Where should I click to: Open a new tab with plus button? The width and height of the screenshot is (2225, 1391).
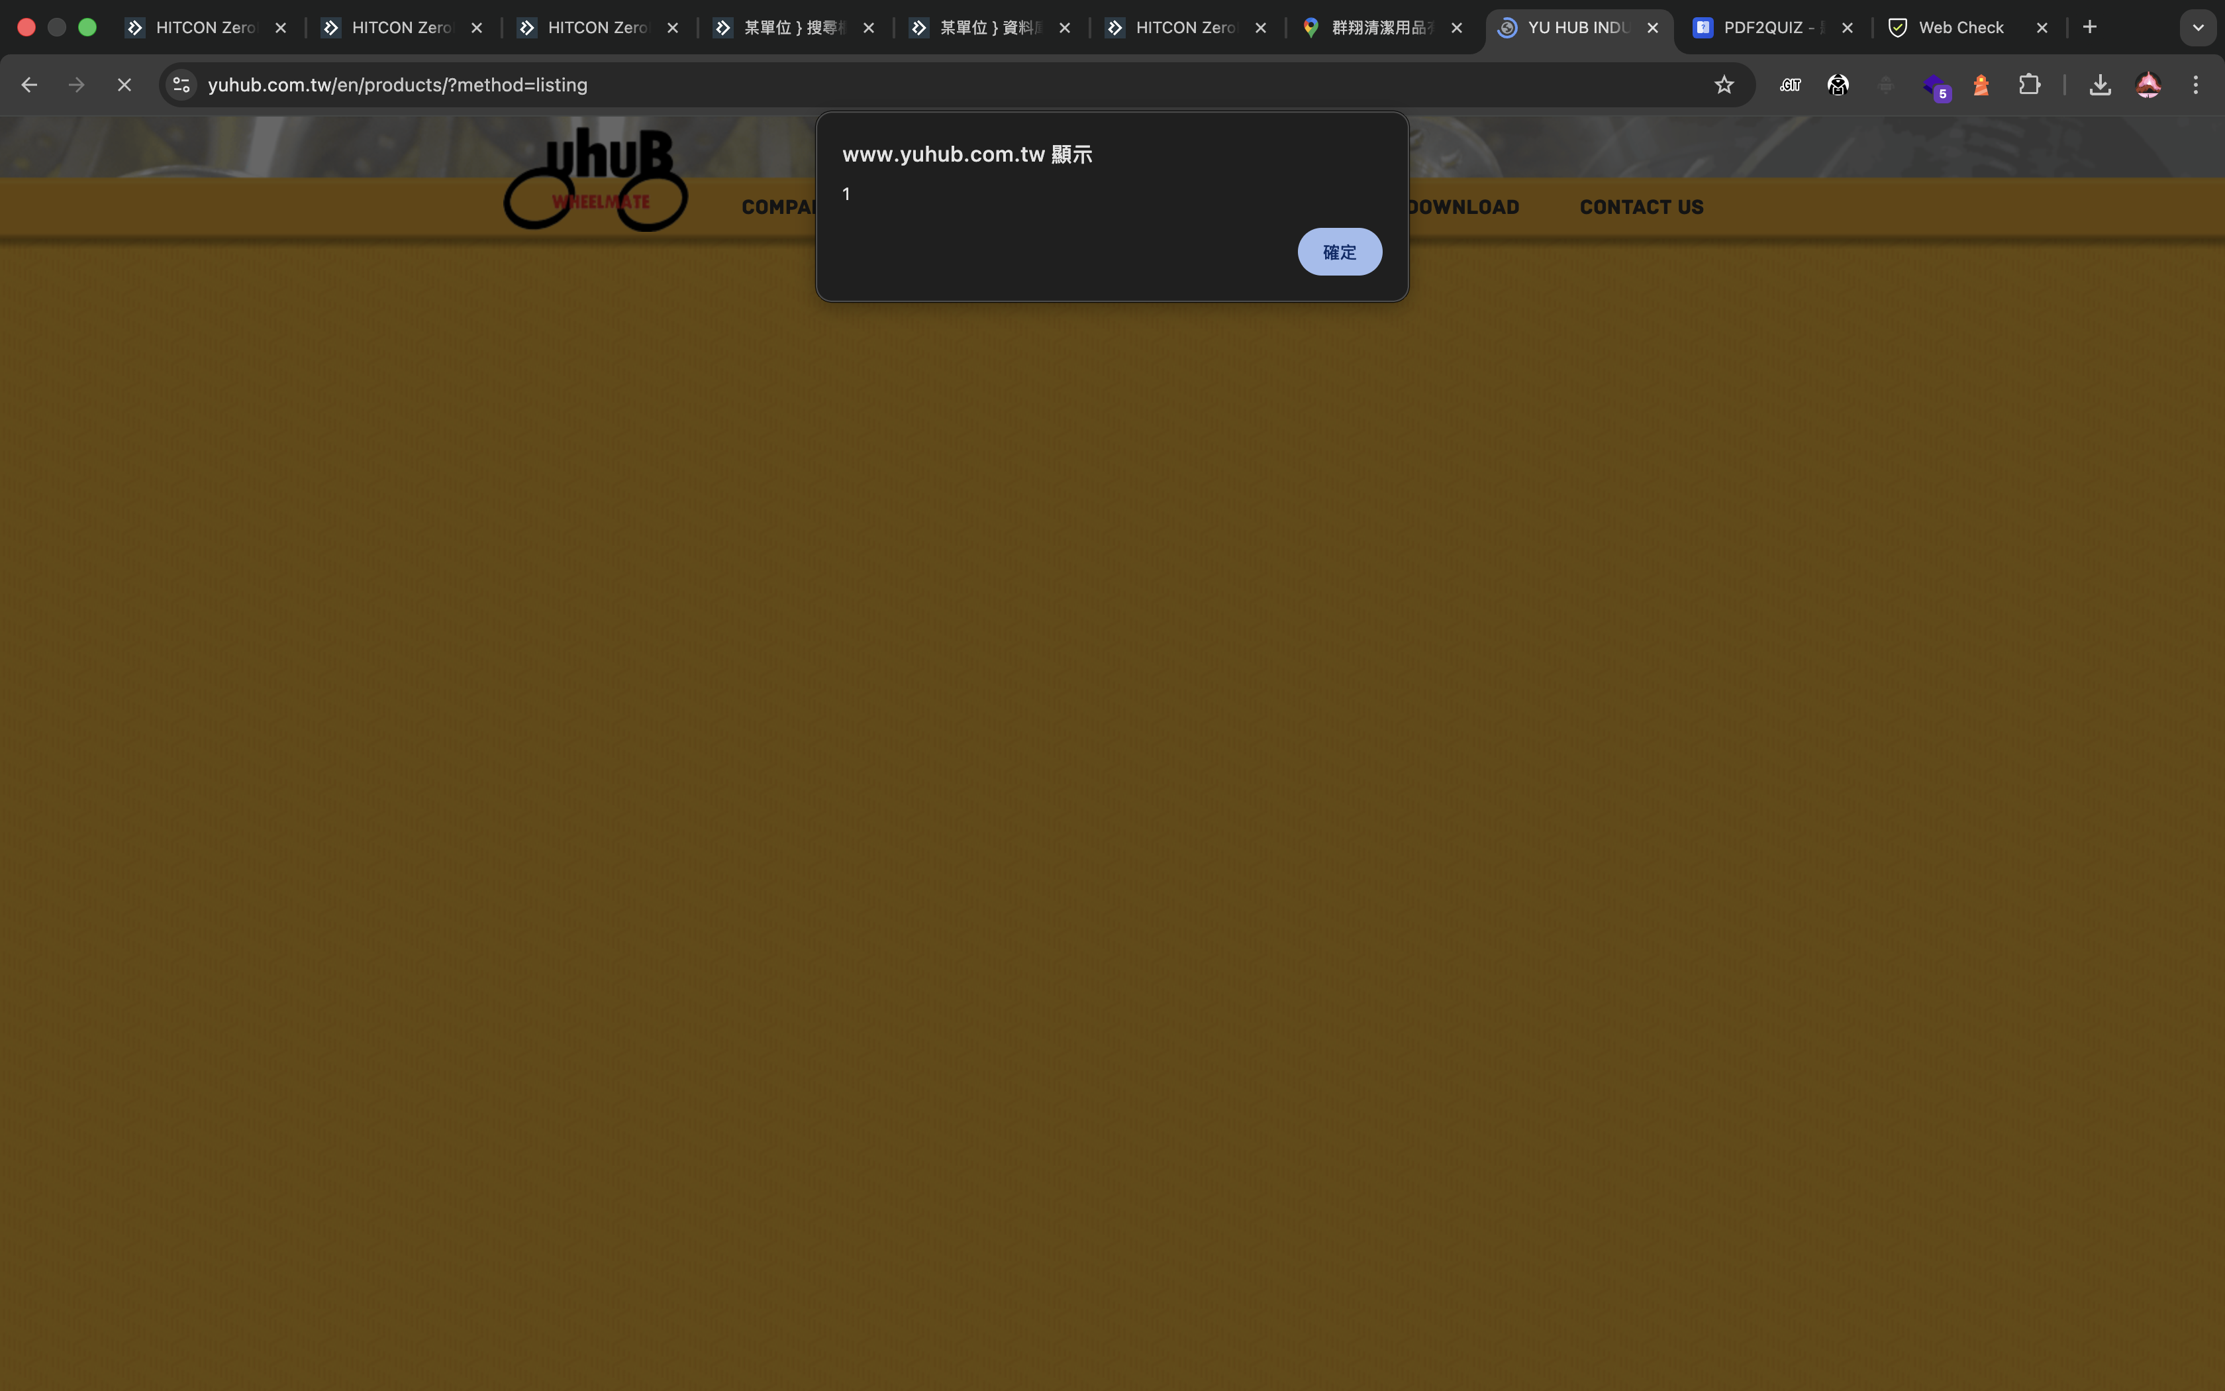point(2090,26)
